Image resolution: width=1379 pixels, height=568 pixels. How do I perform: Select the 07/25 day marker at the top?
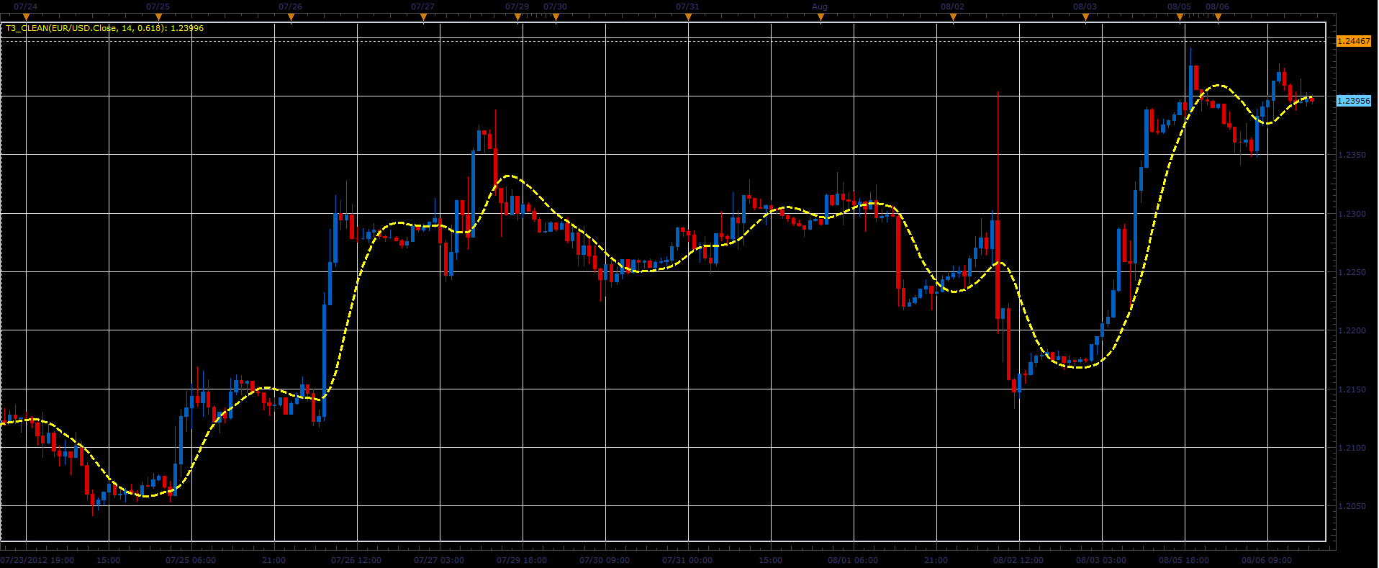(158, 6)
